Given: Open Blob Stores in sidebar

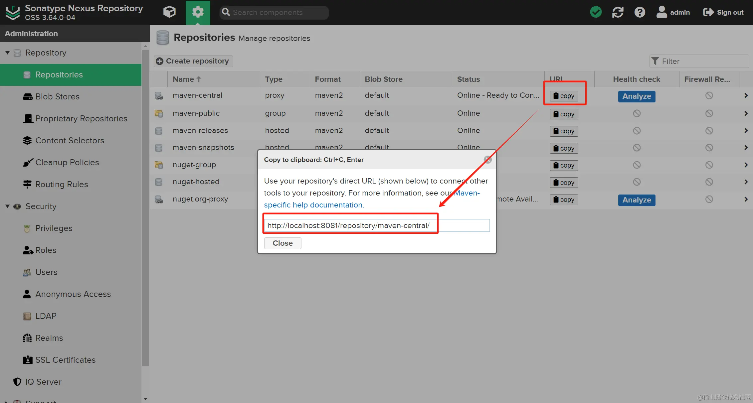Looking at the screenshot, I should (57, 97).
